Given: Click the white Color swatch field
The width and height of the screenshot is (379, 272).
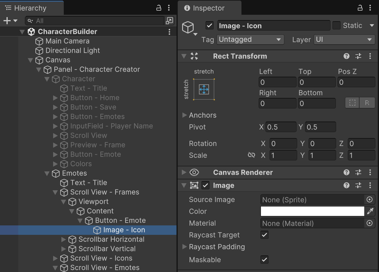Looking at the screenshot, I should point(312,211).
